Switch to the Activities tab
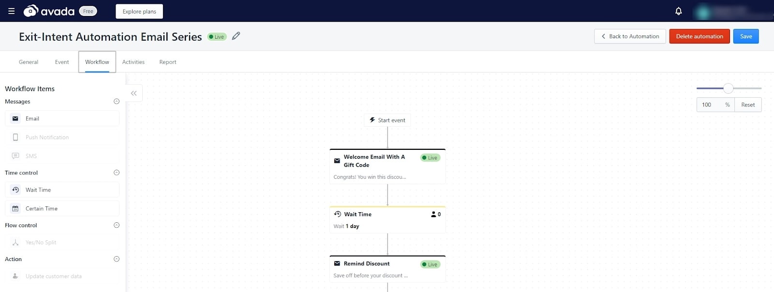774x292 pixels. (133, 62)
